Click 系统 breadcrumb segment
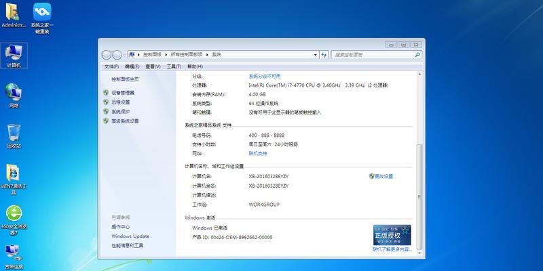This screenshot has width=543, height=271. 216,55
